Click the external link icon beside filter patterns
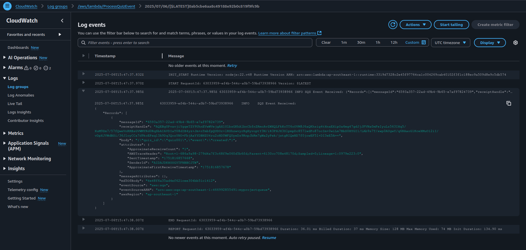Viewport: 526px width, 250px height. [x=319, y=33]
